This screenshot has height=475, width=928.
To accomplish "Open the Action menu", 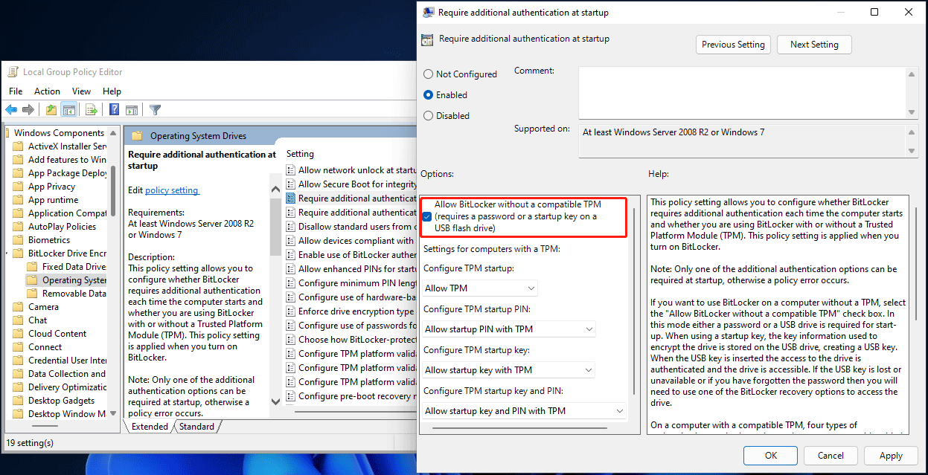I will click(x=47, y=91).
